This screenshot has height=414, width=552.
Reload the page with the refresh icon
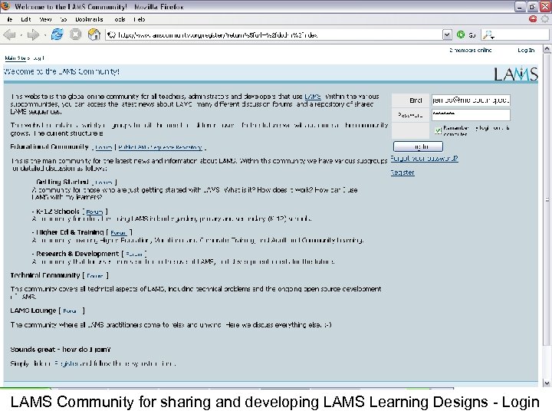click(58, 34)
